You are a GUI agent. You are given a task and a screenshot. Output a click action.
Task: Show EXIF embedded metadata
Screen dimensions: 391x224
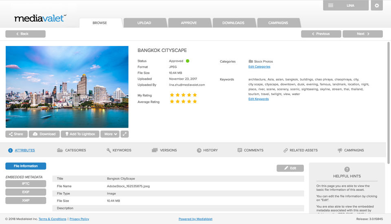26,192
